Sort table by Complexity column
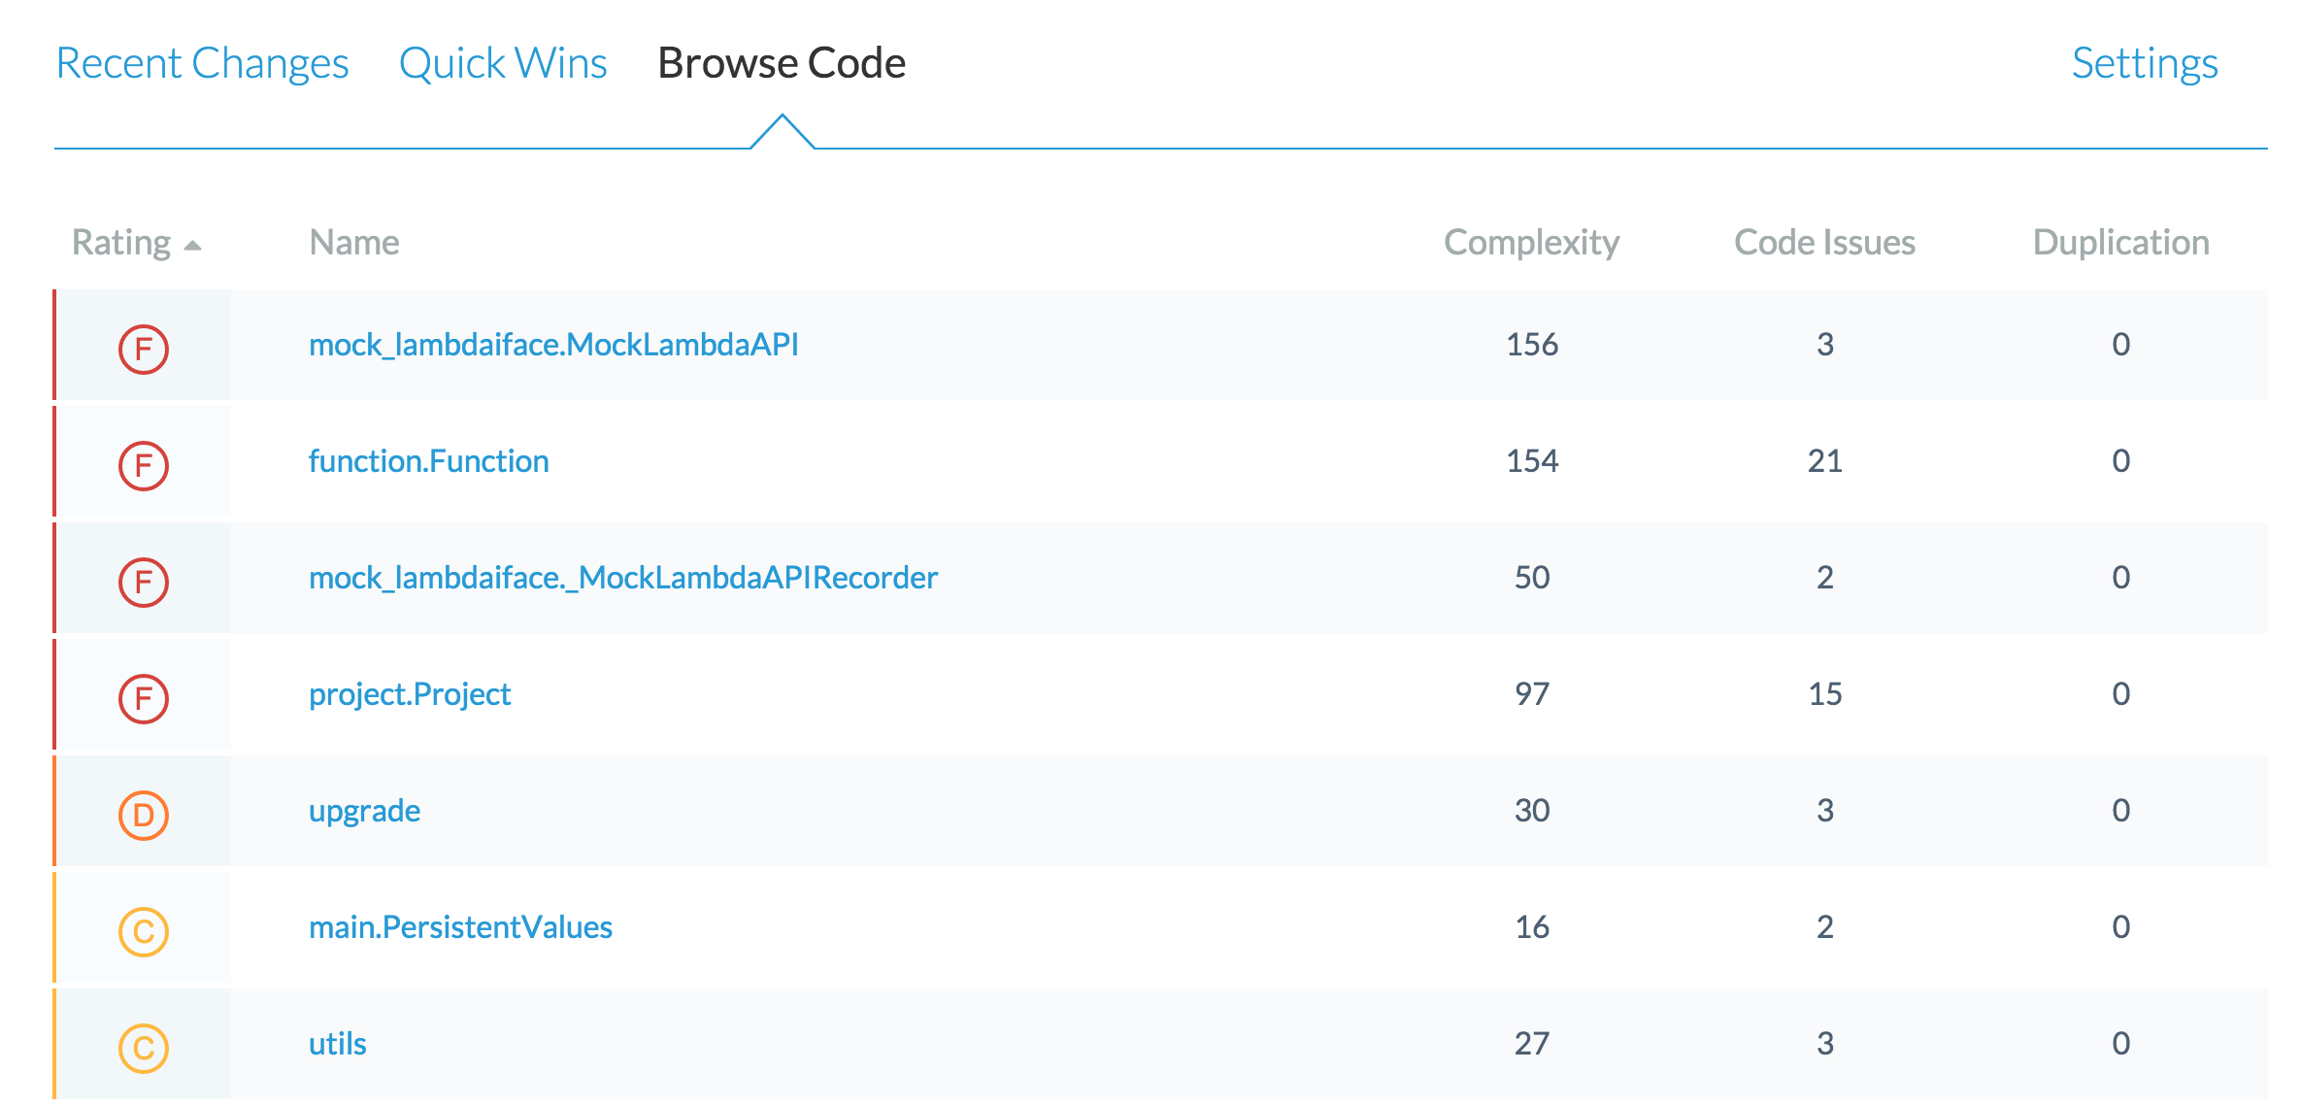Viewport: 2301px width, 1105px height. click(1531, 243)
